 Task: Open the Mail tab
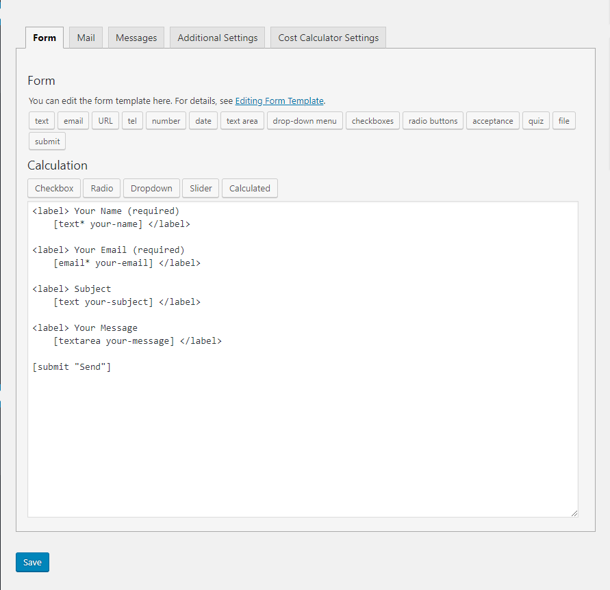click(86, 38)
